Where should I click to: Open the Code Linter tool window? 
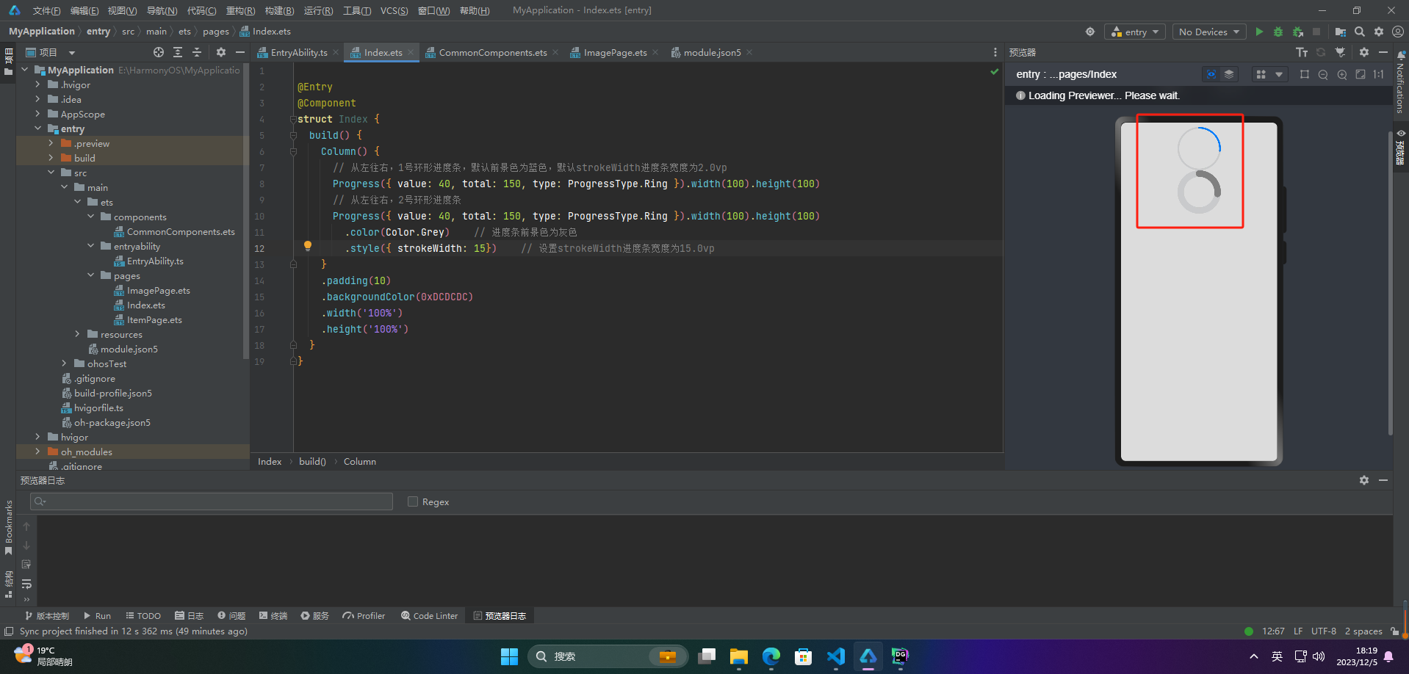click(x=429, y=616)
